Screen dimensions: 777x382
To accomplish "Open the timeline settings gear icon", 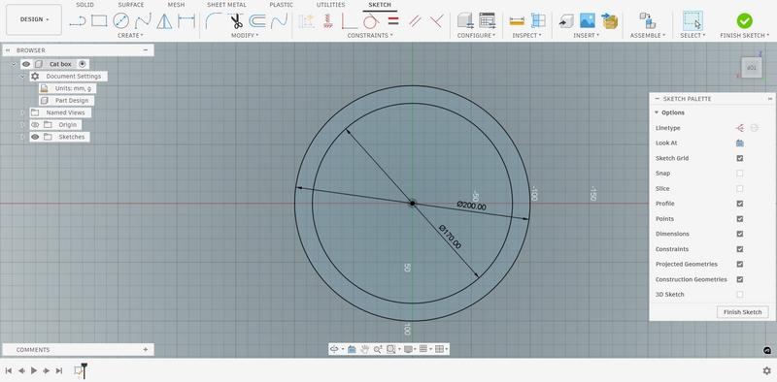I will point(766,370).
